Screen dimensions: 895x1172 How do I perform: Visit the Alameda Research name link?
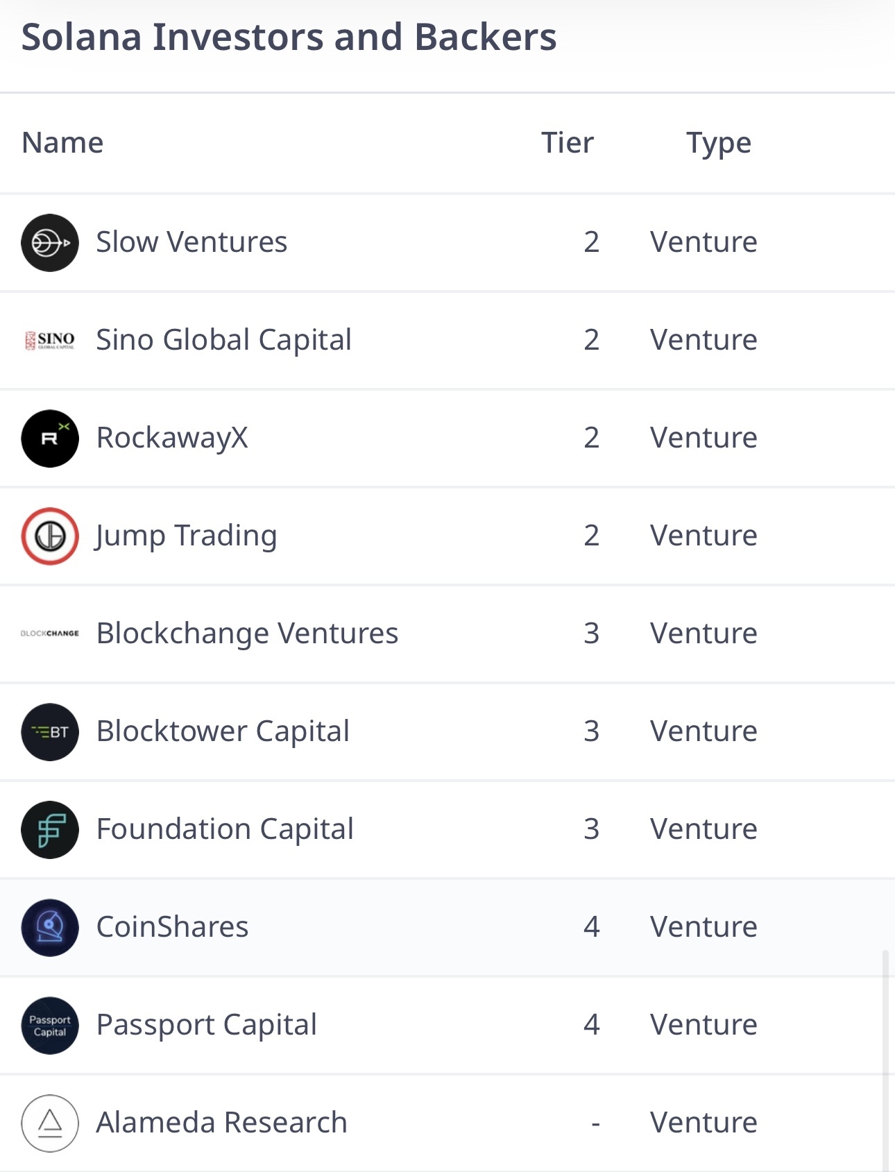[221, 1123]
